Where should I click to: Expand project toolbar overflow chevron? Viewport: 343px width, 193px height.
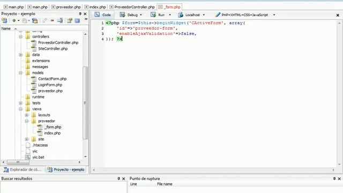pos(86,19)
